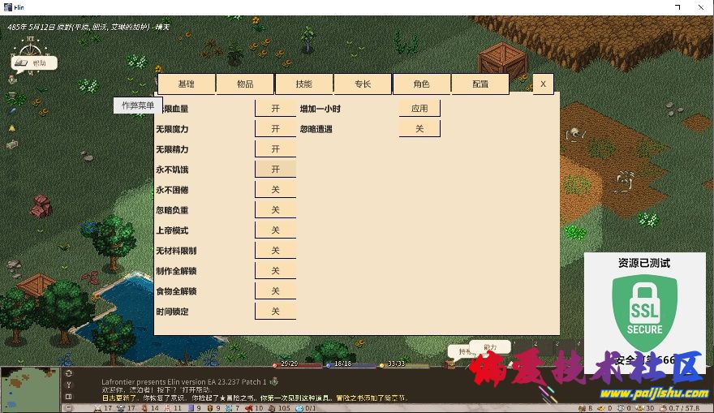Click the bell icon in left sidebar
714x413 pixels.
point(12,128)
